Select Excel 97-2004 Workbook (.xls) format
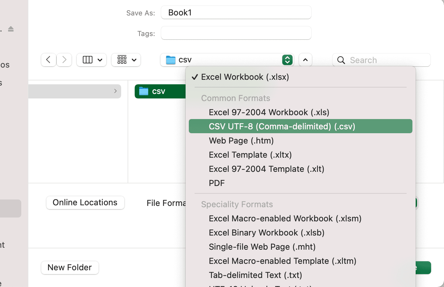 269,112
